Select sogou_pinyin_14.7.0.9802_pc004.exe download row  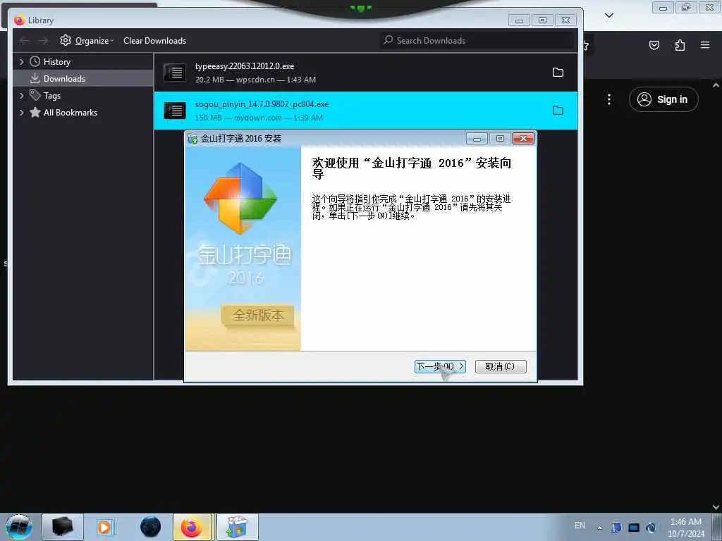point(366,111)
